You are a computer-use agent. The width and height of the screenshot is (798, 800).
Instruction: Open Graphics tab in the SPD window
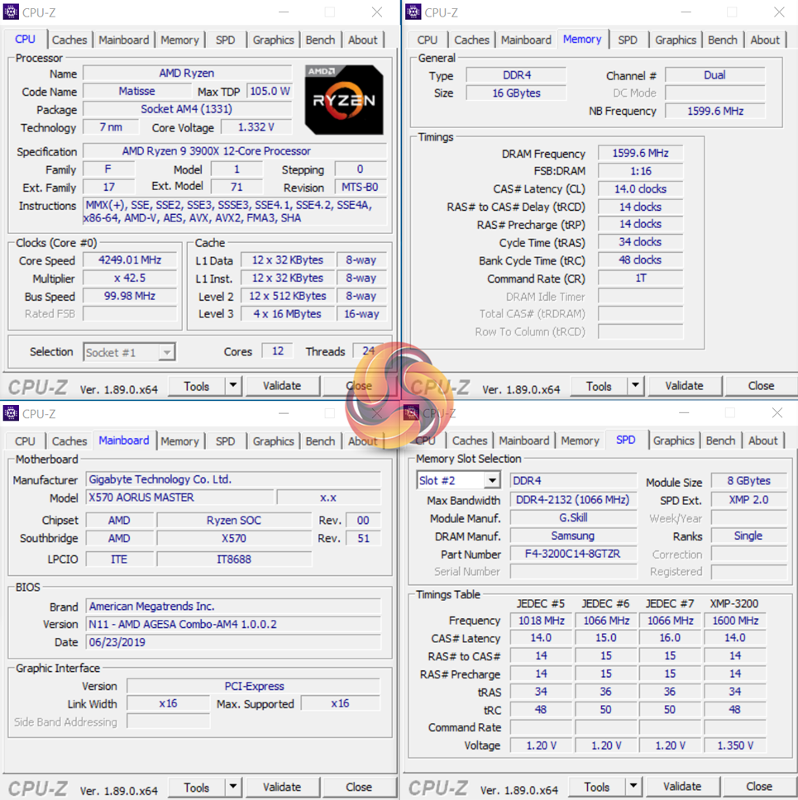(x=673, y=440)
